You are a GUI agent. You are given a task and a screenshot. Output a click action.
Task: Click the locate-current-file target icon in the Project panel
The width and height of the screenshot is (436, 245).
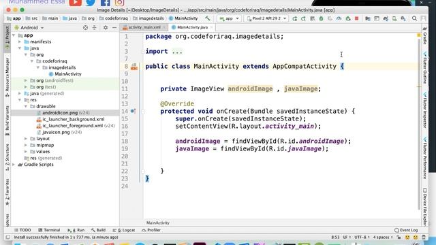tap(85, 27)
